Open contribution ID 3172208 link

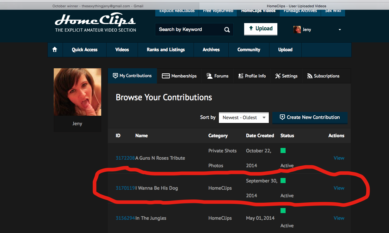(x=125, y=158)
